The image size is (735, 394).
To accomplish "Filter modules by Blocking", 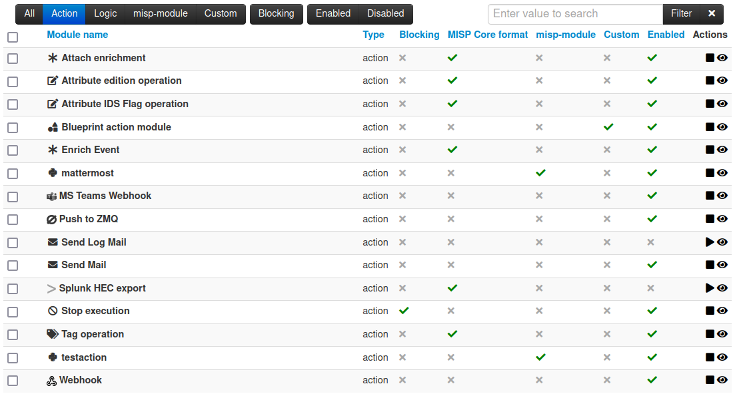I will click(x=276, y=13).
